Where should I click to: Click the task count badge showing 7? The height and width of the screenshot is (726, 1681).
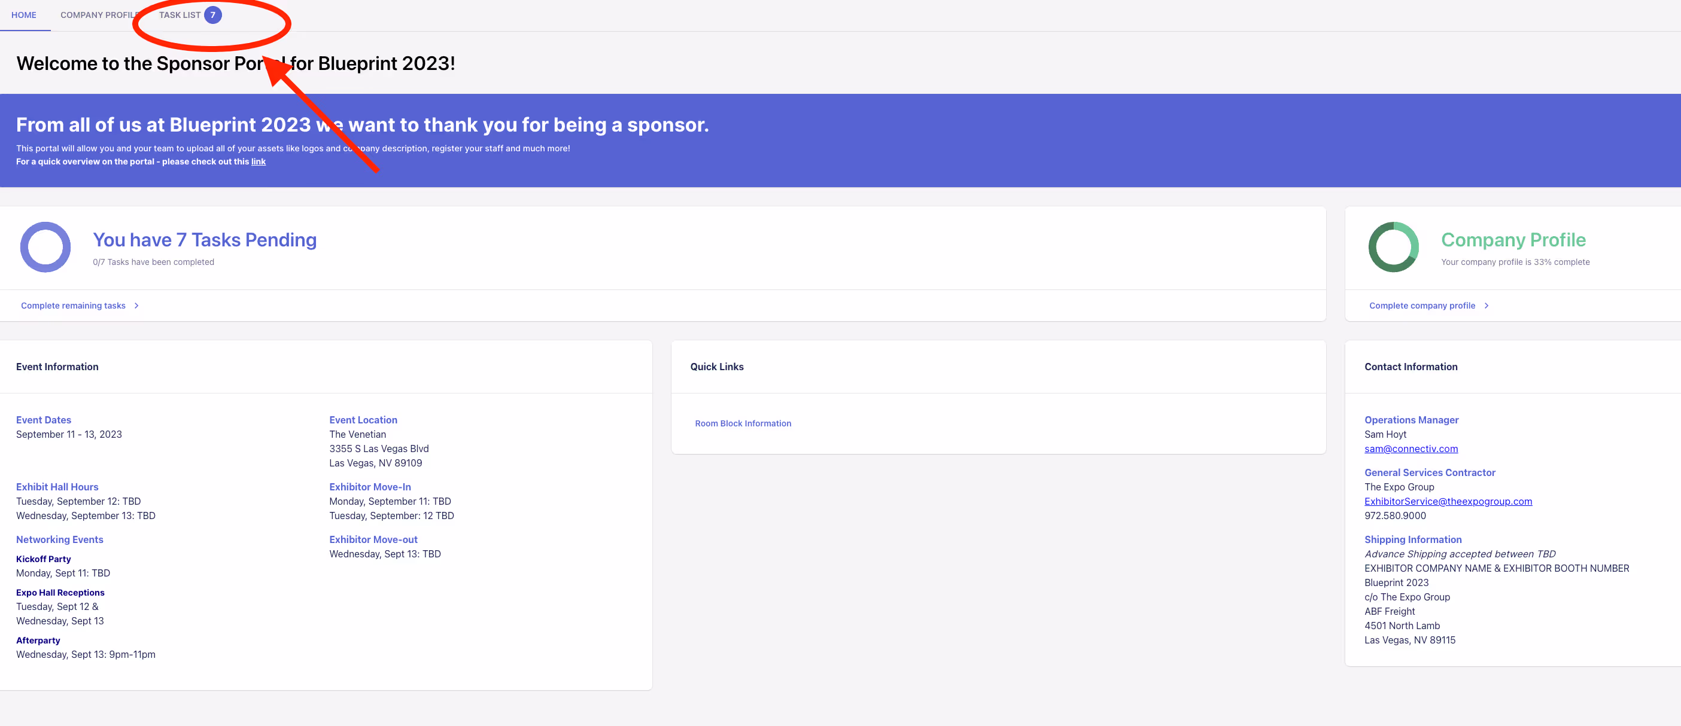tap(212, 15)
